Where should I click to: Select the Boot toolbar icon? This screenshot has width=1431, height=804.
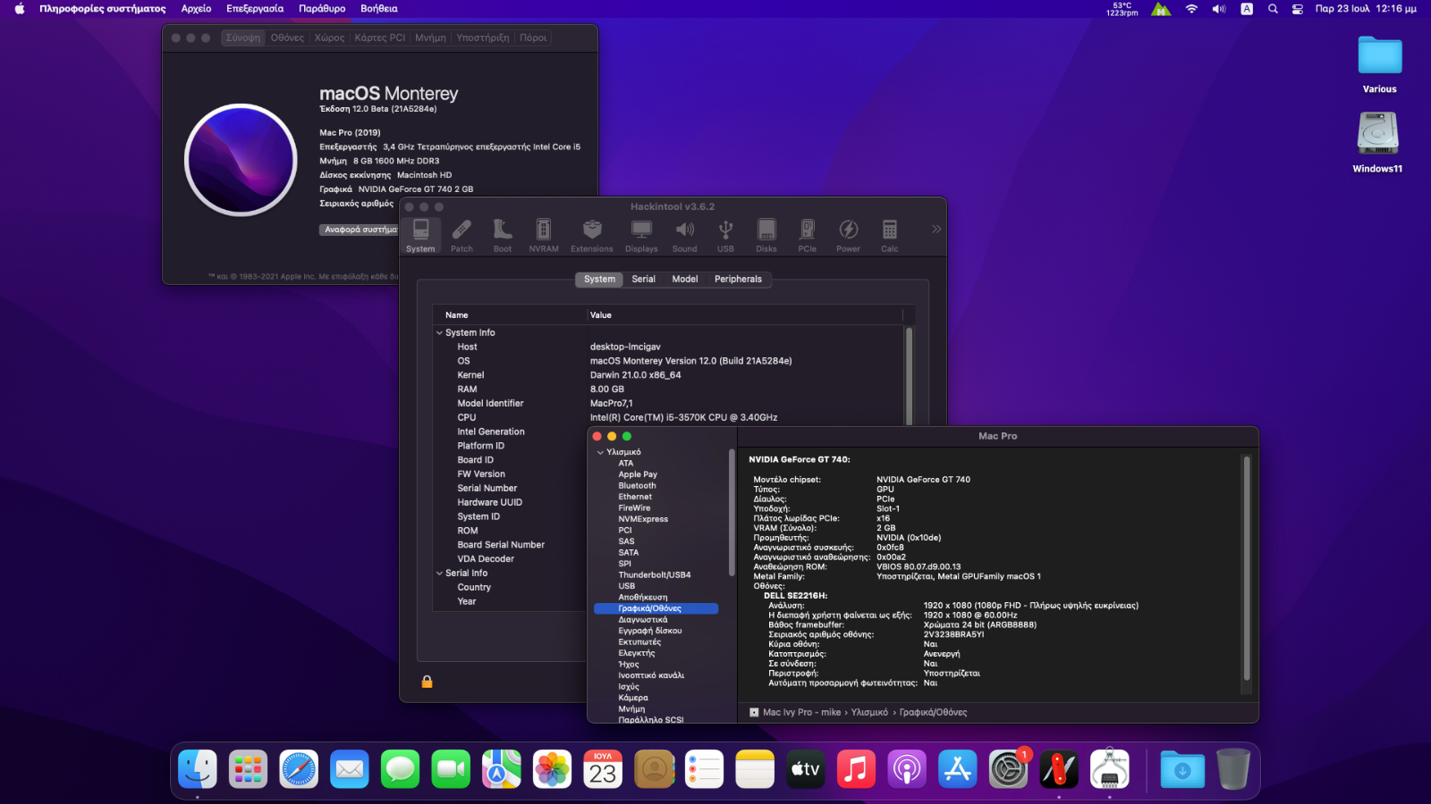coord(503,236)
